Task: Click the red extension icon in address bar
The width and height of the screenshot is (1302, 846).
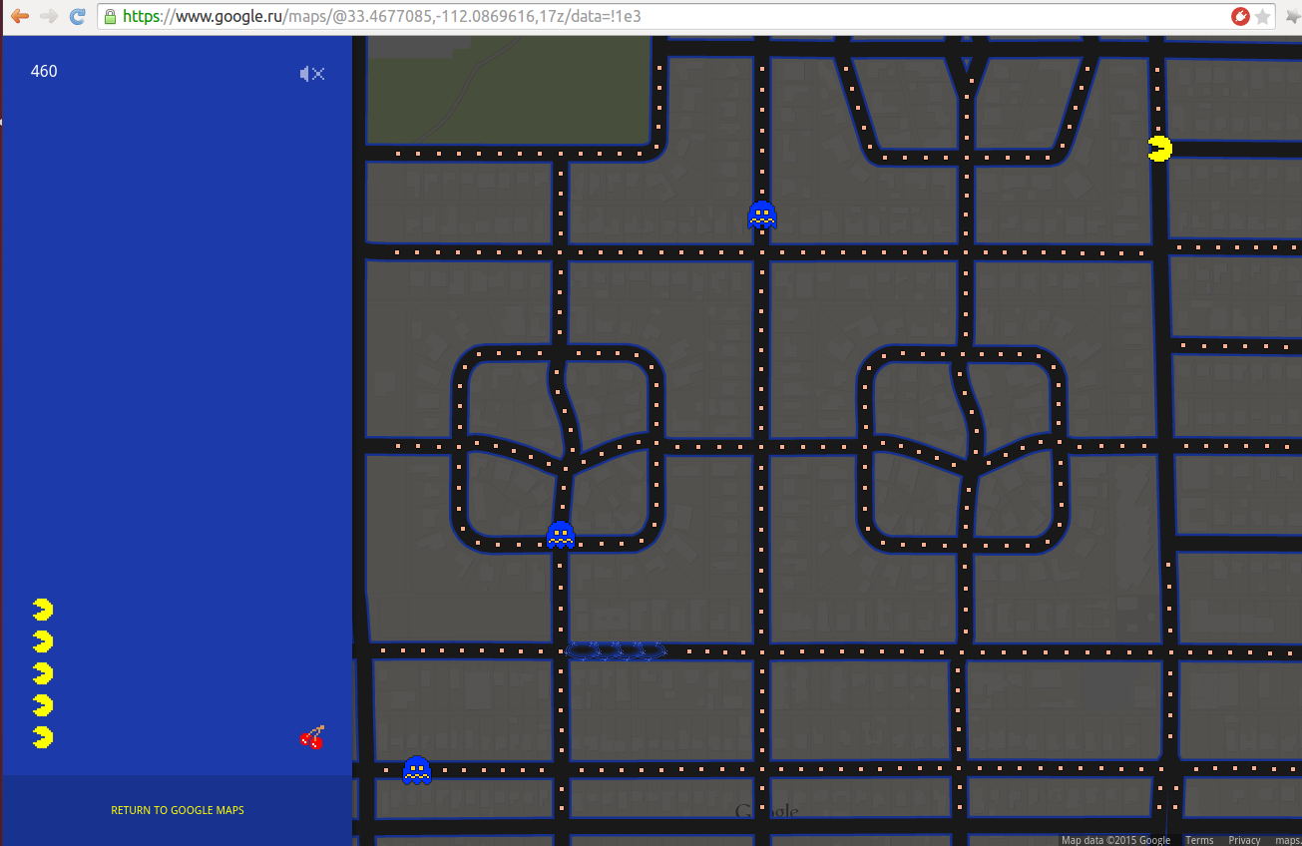Action: [x=1240, y=16]
